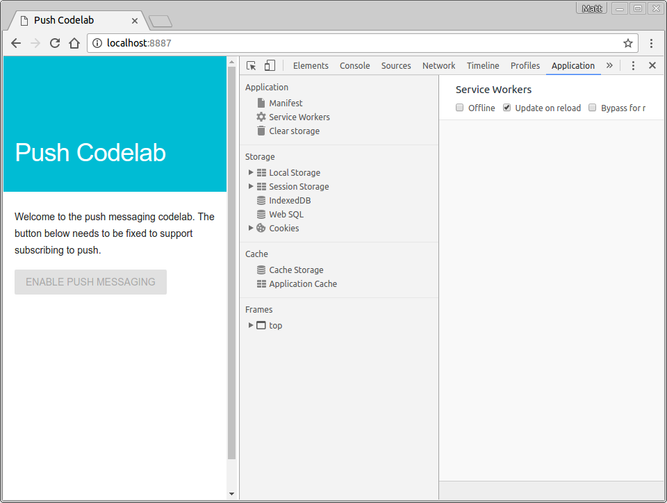
Task: Enable Bypass for network checkbox
Action: pyautogui.click(x=592, y=108)
